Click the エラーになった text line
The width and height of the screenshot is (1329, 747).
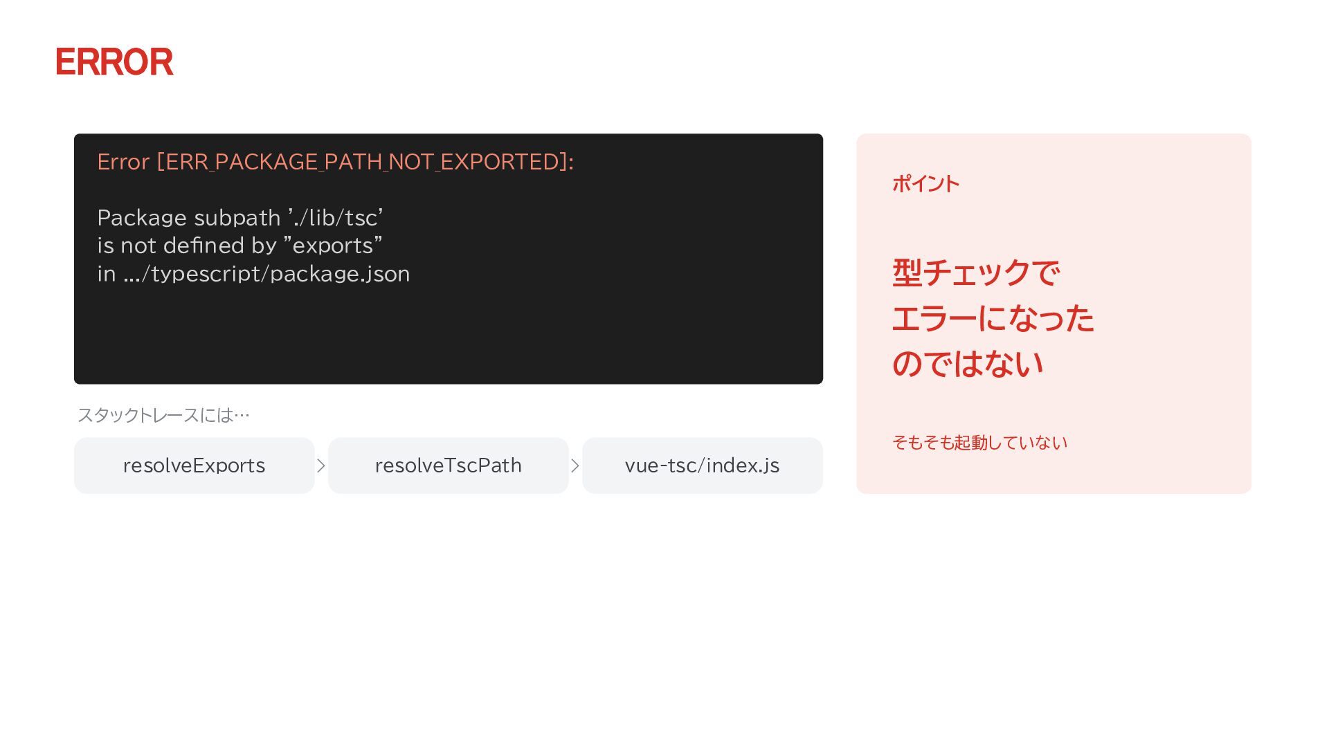point(993,318)
